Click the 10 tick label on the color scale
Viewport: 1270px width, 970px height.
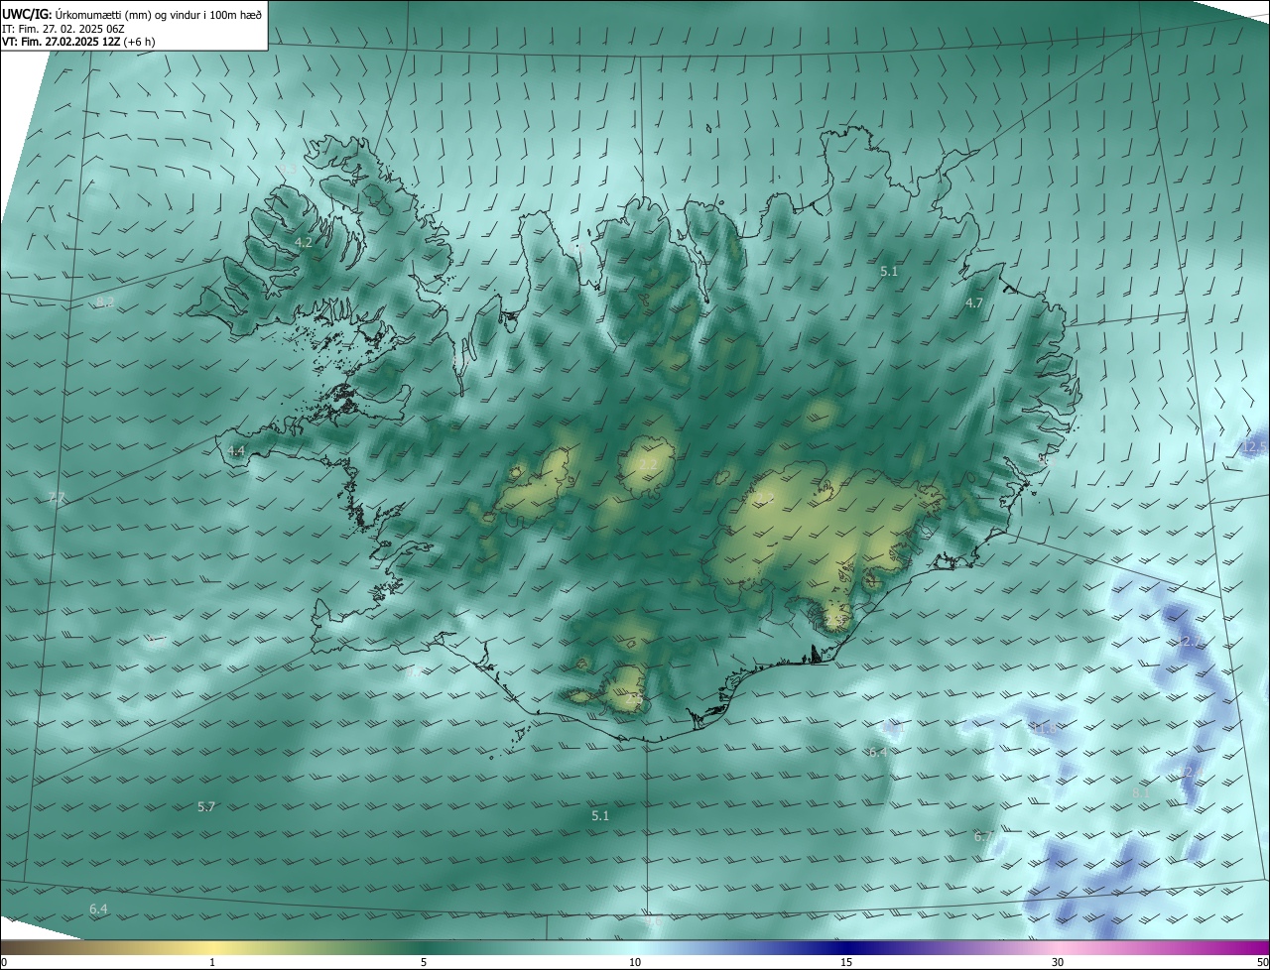pos(635,962)
